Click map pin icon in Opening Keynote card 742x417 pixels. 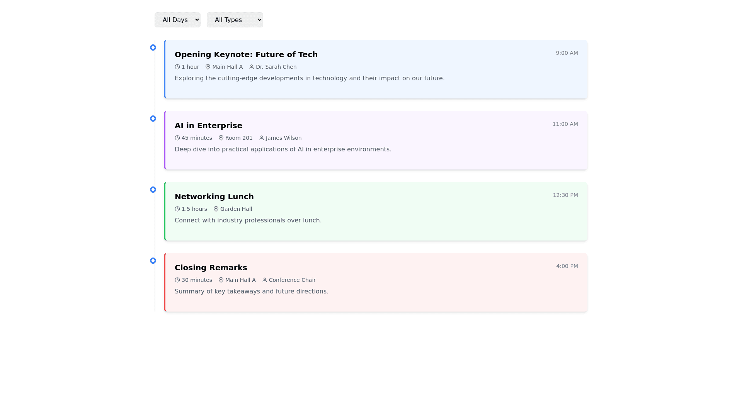[x=208, y=67]
